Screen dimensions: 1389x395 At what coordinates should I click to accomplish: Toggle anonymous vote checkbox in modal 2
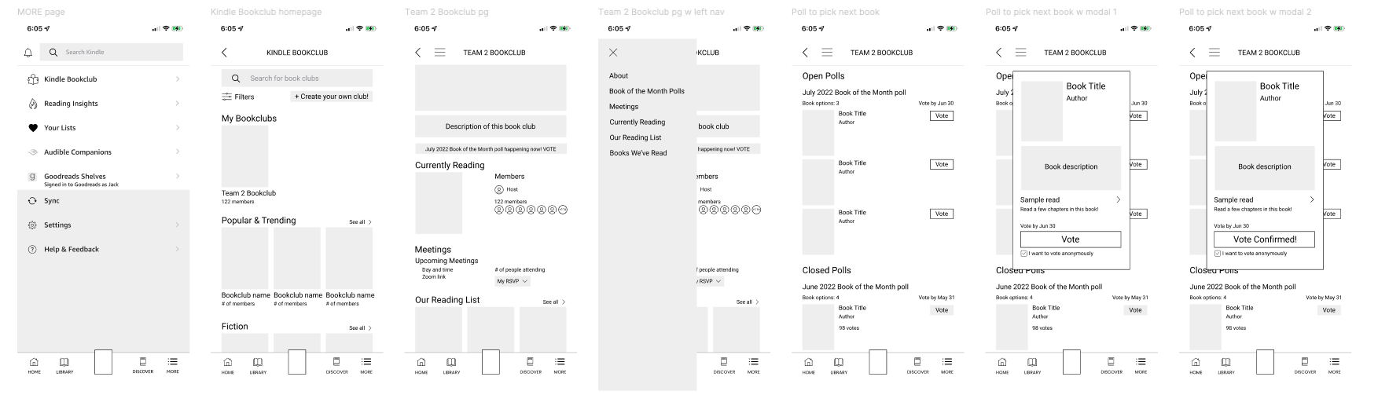point(1217,254)
